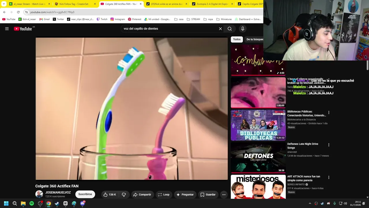Open Discord from the taskbar
The height and width of the screenshot is (208, 369).
[82, 203]
